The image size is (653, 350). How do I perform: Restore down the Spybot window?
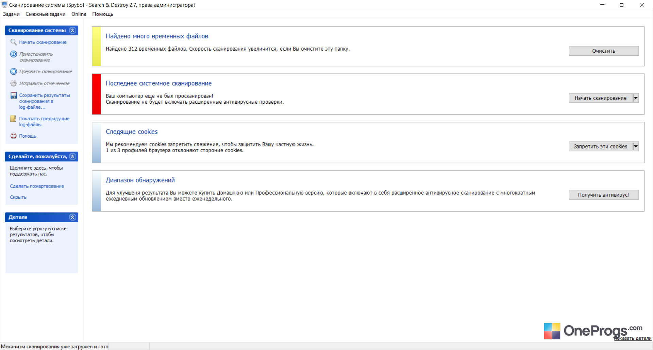pyautogui.click(x=622, y=5)
